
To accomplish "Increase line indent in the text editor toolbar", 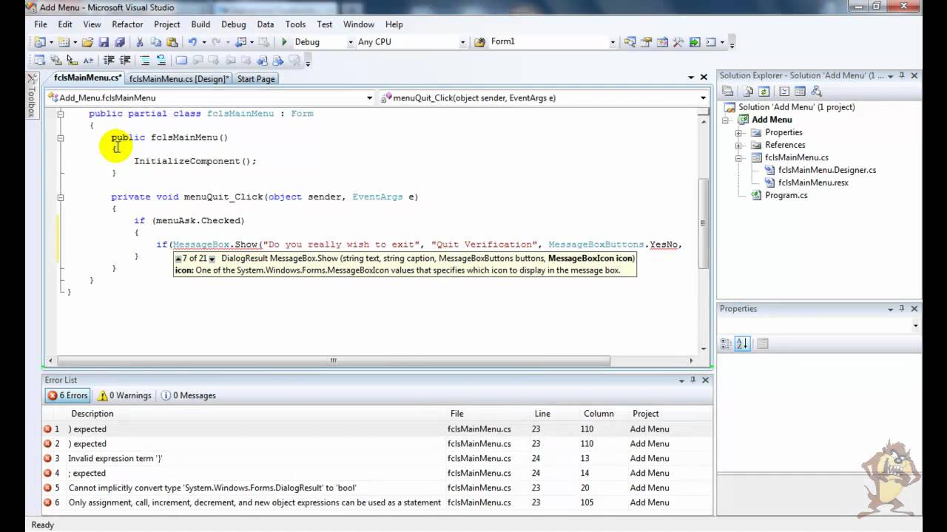I will pyautogui.click(x=125, y=61).
